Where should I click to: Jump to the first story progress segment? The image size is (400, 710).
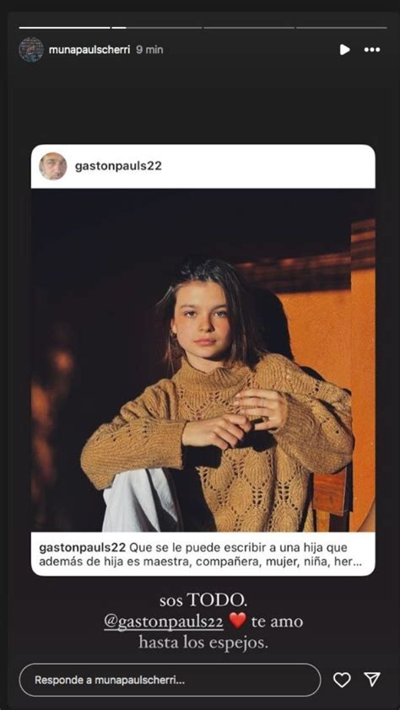64,28
